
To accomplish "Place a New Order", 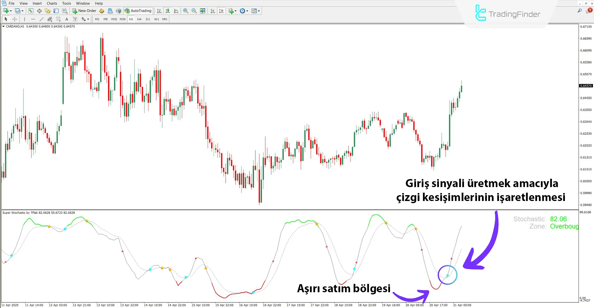I will click(x=84, y=11).
